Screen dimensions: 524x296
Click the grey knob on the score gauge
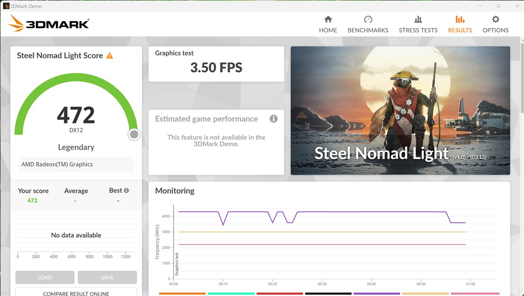[134, 134]
